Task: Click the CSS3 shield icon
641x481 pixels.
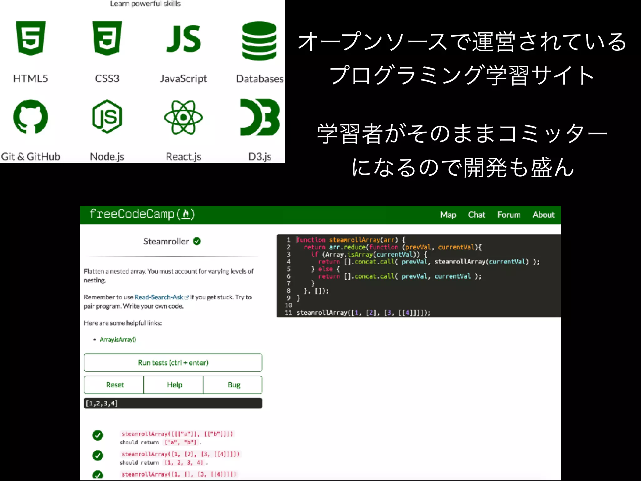Action: click(107, 38)
